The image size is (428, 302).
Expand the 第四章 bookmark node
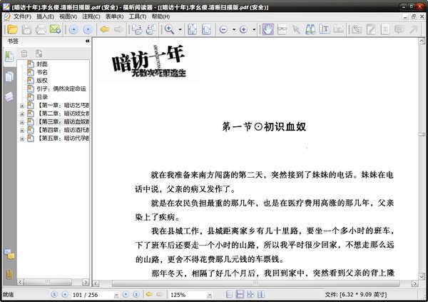point(22,131)
